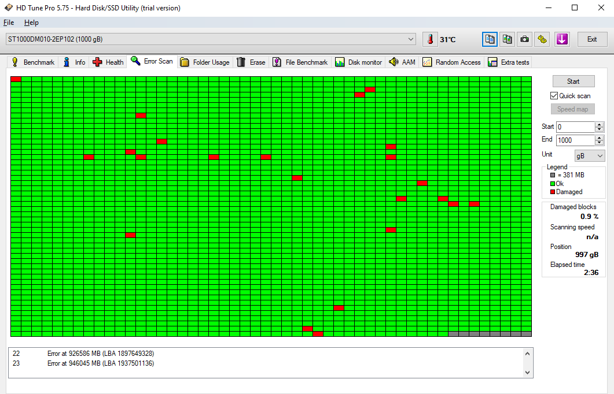Open the Unit gB dropdown
The image size is (614, 394).
coord(589,155)
